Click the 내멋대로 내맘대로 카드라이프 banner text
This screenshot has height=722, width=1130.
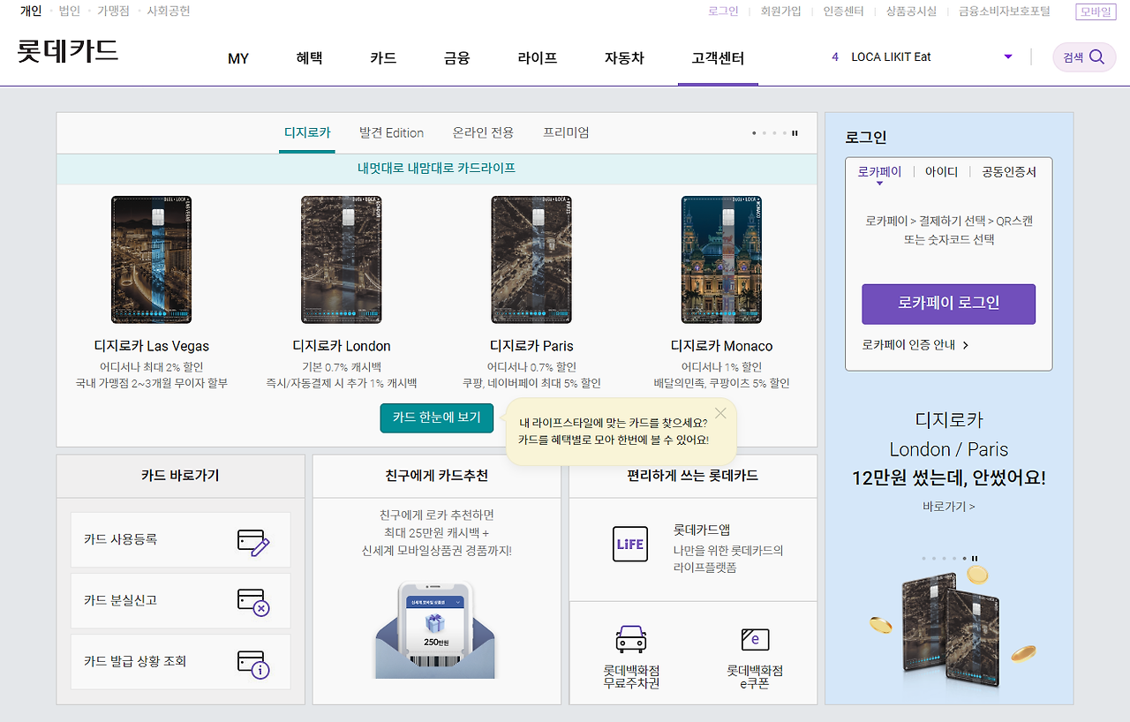coord(436,168)
